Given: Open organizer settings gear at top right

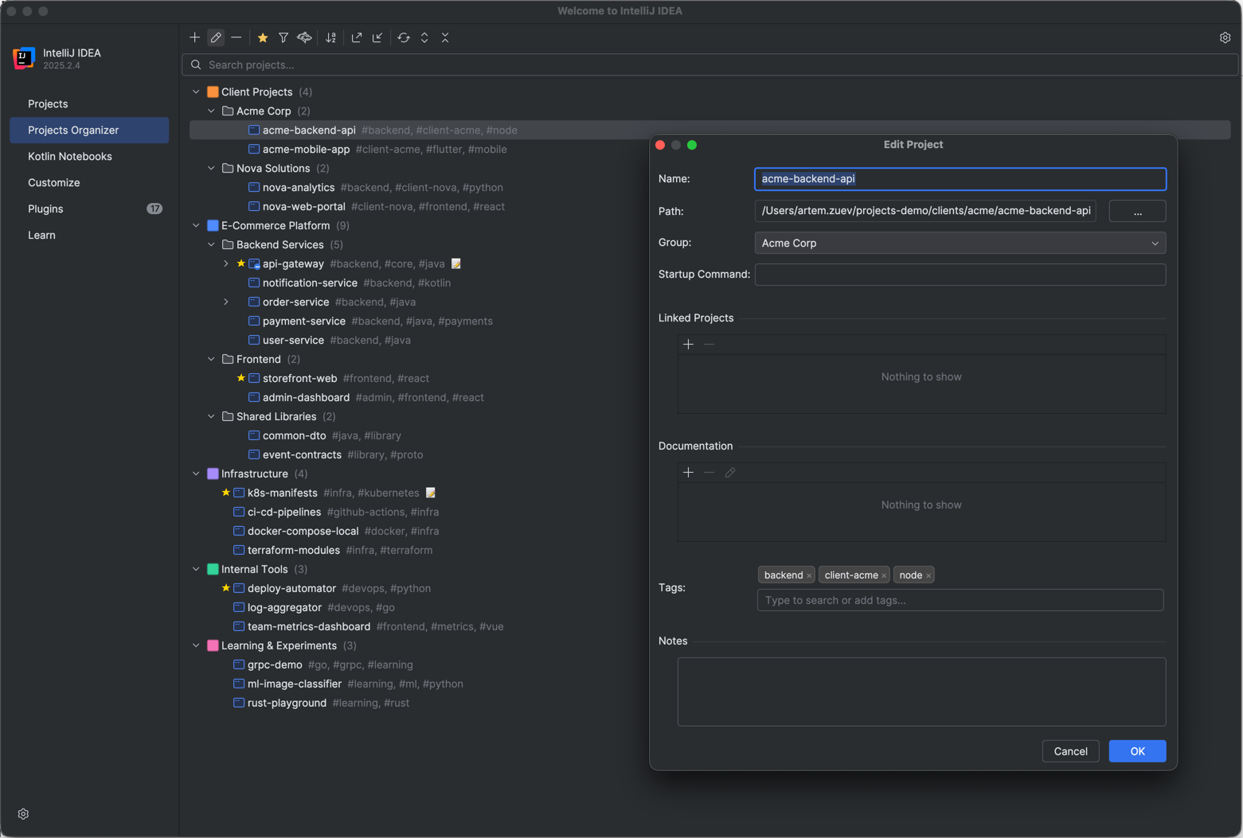Looking at the screenshot, I should [1225, 37].
